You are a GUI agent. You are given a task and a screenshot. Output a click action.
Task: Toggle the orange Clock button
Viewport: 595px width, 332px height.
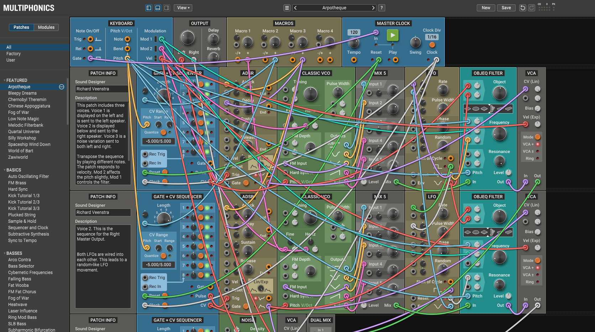point(432,45)
